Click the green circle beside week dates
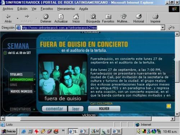Image resolution: width=180 pixels, height=135 pixels. click(5, 53)
